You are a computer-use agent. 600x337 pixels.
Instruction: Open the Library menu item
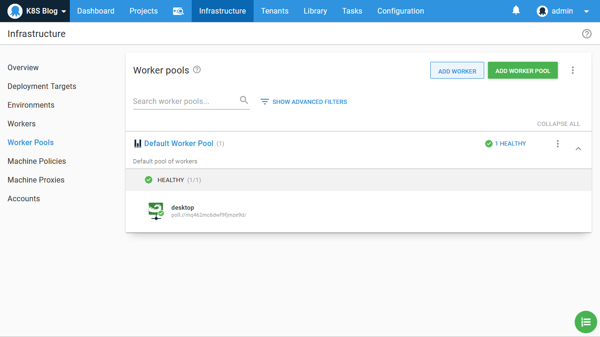315,11
